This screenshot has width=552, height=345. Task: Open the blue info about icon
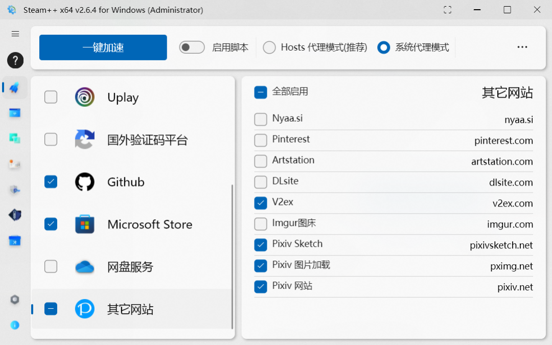[x=15, y=325]
